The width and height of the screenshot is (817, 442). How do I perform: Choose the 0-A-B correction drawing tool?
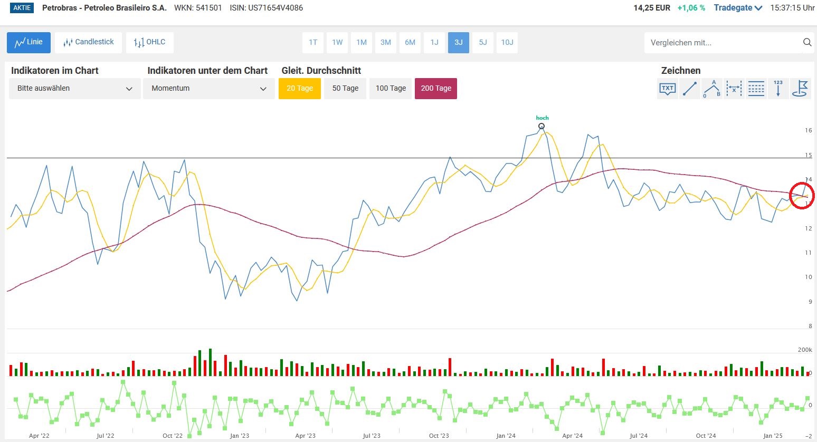click(x=712, y=89)
